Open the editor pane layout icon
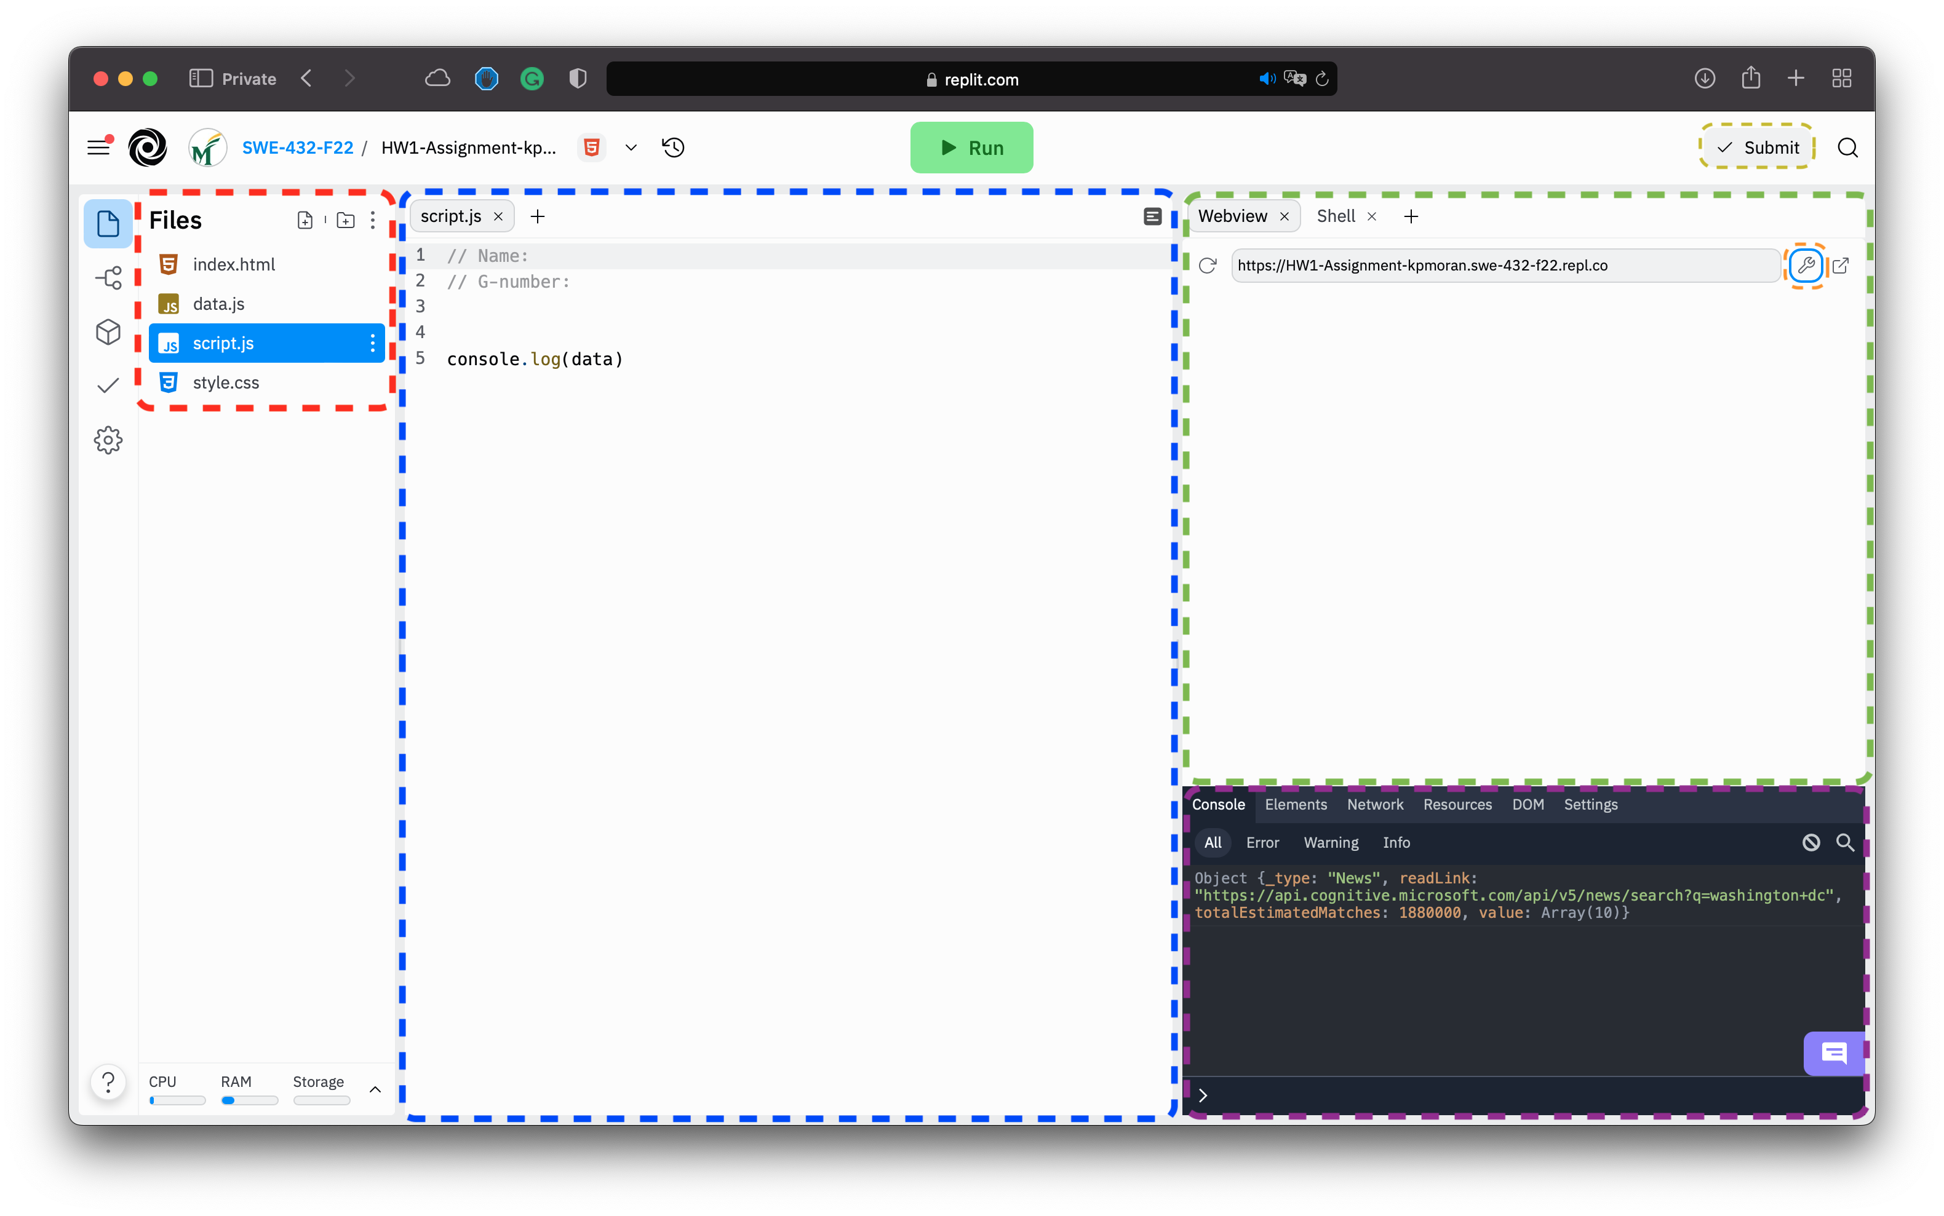 [x=1152, y=216]
